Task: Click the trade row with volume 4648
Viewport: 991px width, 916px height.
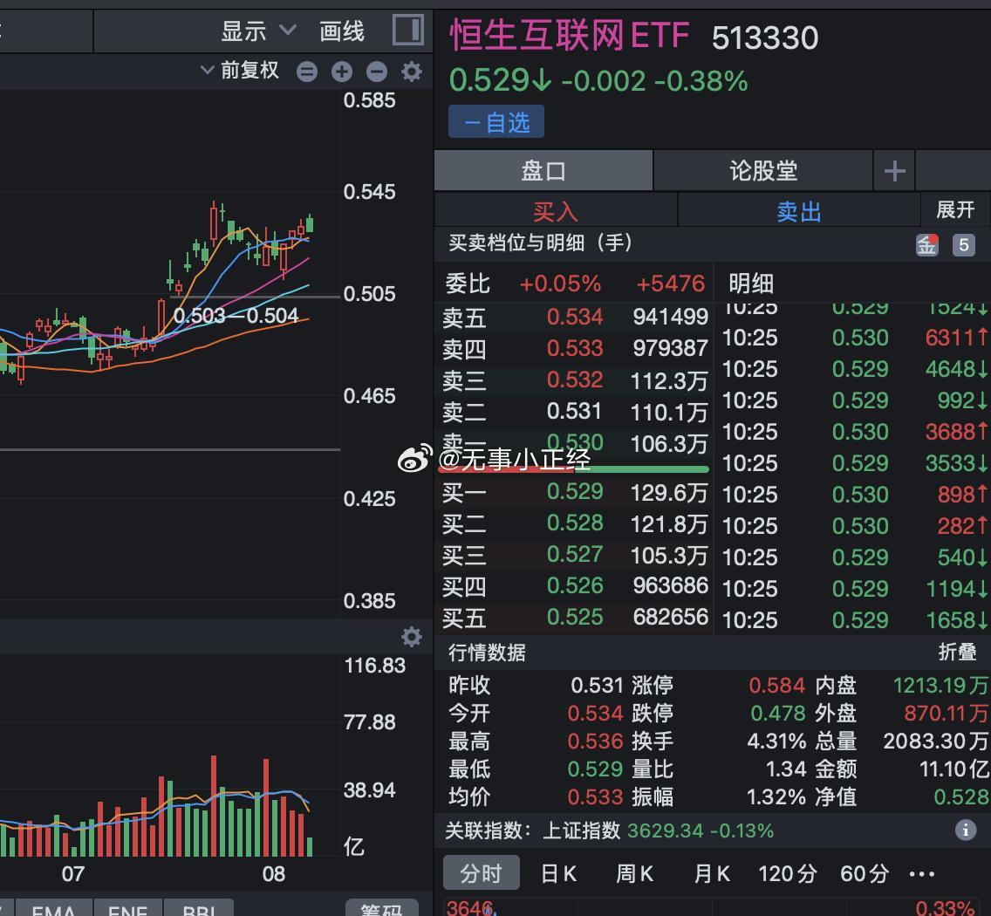Action: tap(854, 369)
